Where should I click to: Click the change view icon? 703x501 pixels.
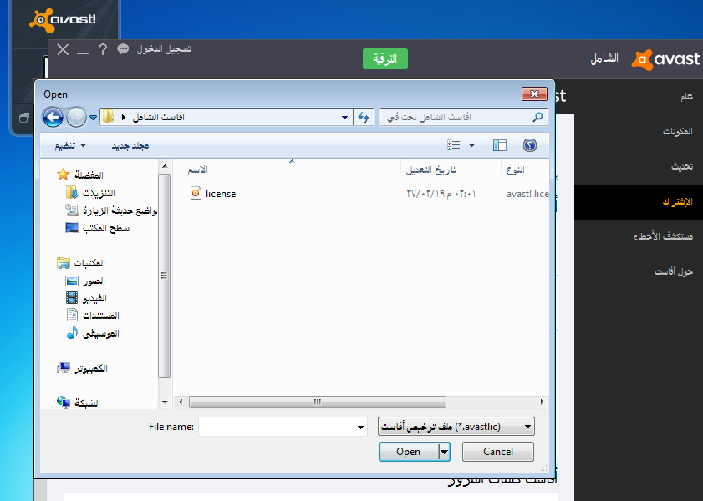click(x=453, y=145)
